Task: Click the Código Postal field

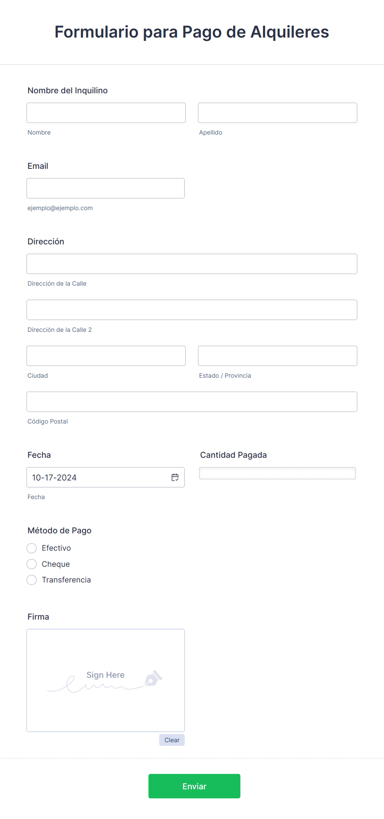Action: 192,402
